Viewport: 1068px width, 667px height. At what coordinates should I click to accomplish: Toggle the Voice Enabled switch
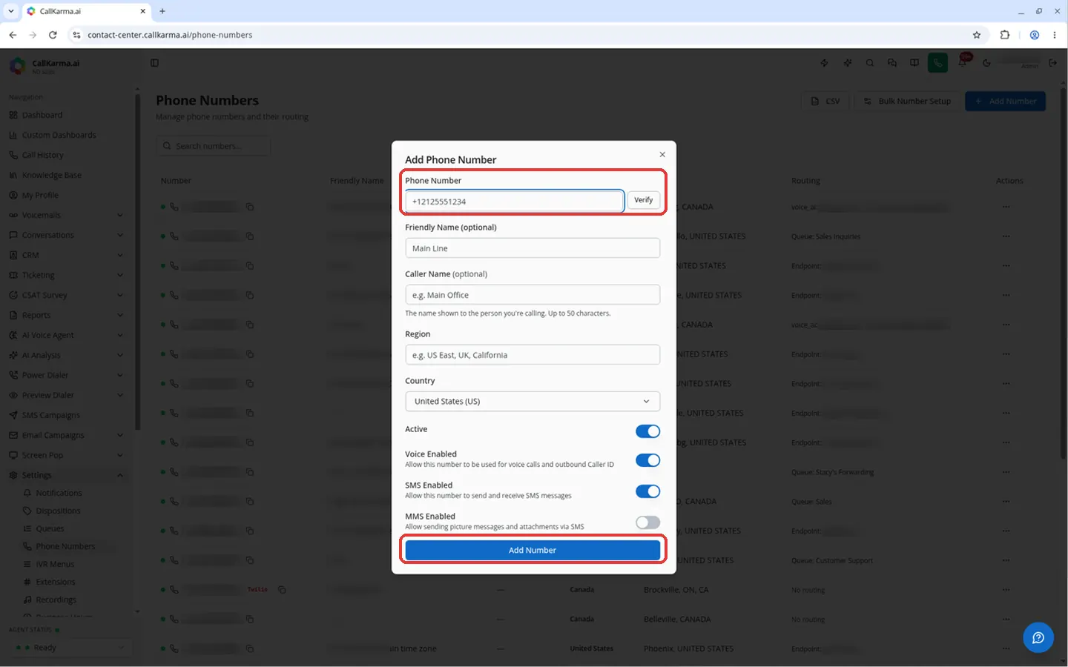(647, 460)
